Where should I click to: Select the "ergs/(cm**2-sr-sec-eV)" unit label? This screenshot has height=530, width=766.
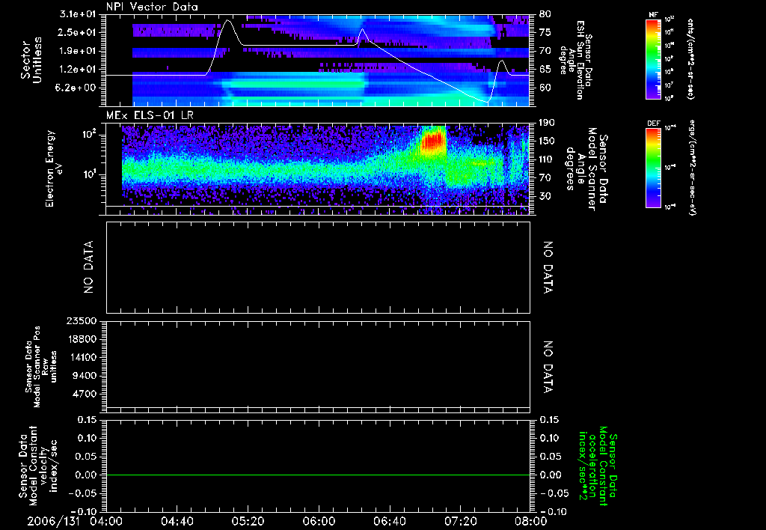(693, 168)
